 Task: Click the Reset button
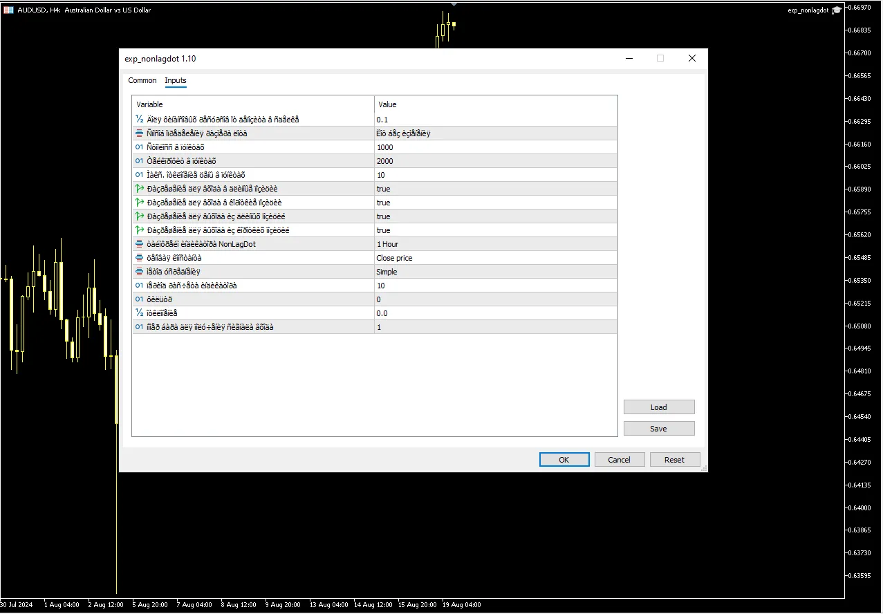pyautogui.click(x=674, y=460)
